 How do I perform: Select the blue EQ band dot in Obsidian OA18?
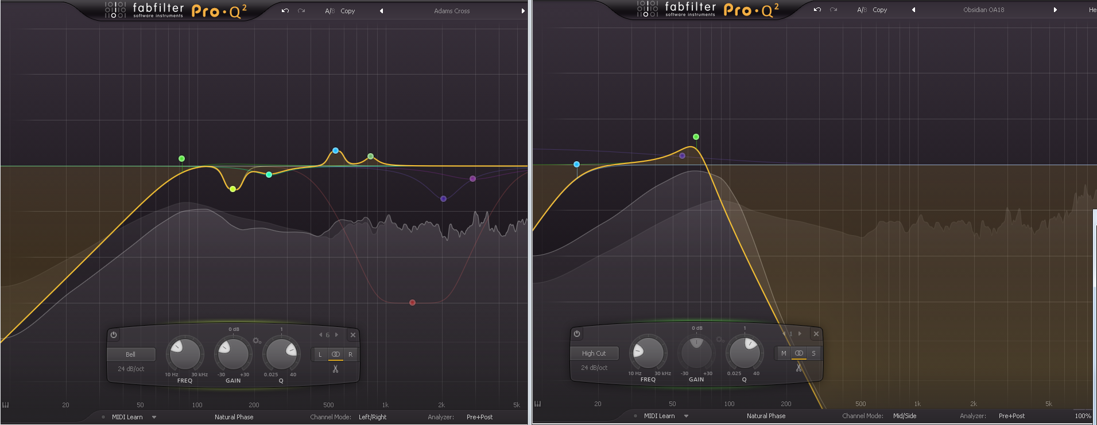576,165
